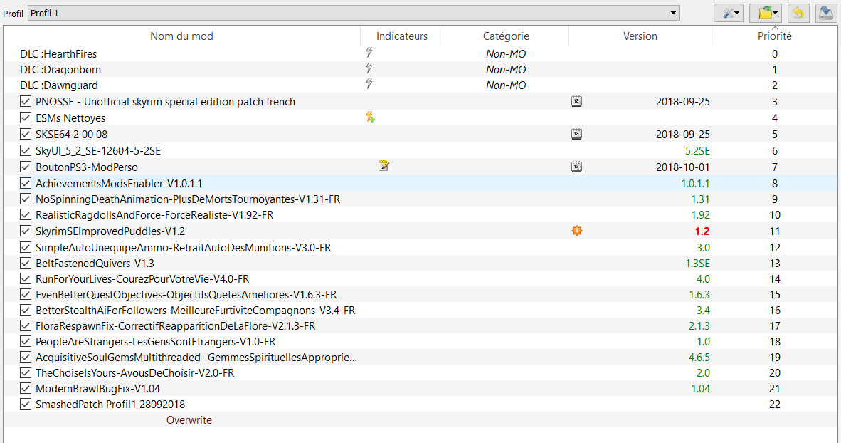The image size is (841, 443).
Task: Disable RealisticRagdollsAndForce mod checkbox
Action: (x=25, y=214)
